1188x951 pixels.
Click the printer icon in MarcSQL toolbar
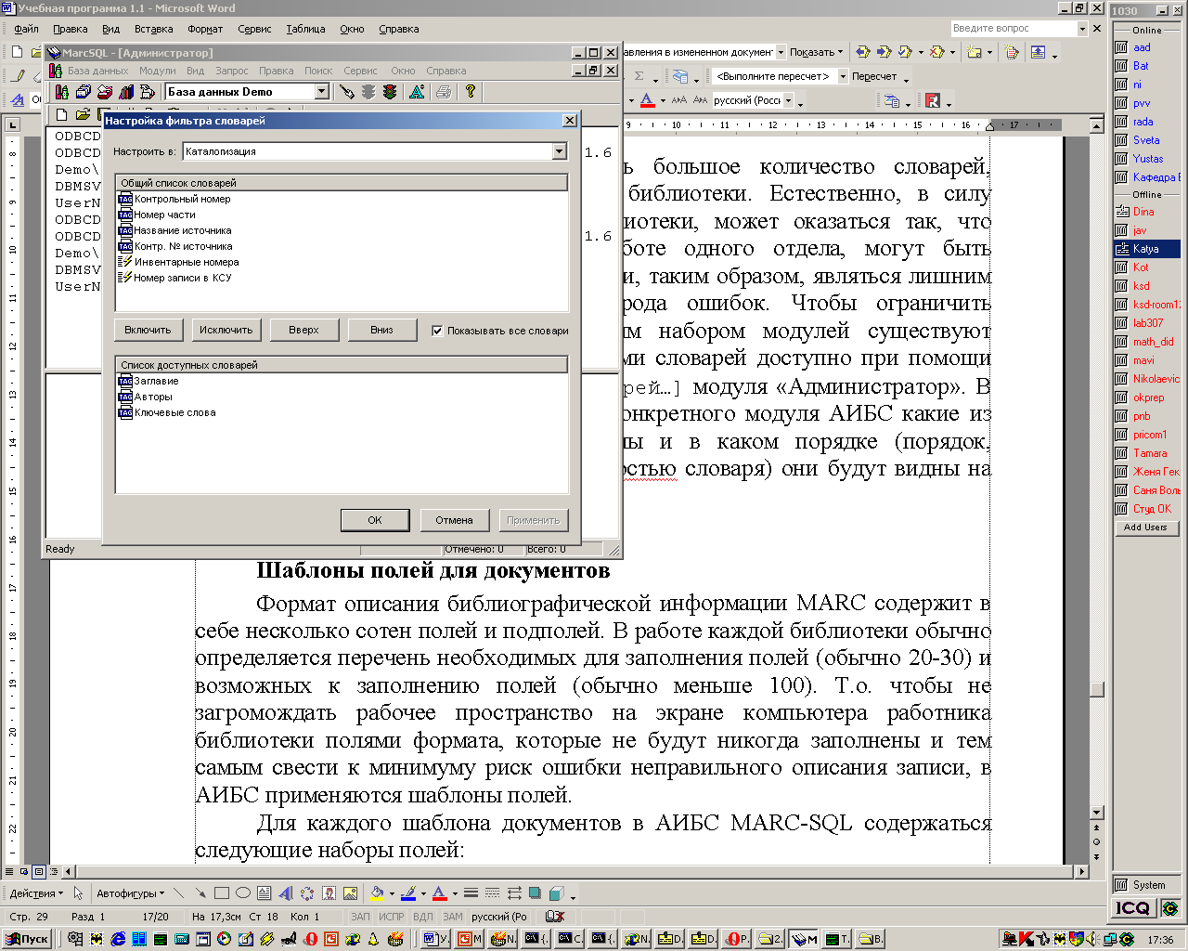(444, 91)
